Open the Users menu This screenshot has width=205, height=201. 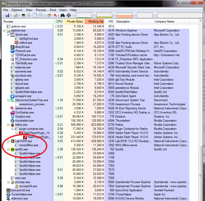click(63, 10)
